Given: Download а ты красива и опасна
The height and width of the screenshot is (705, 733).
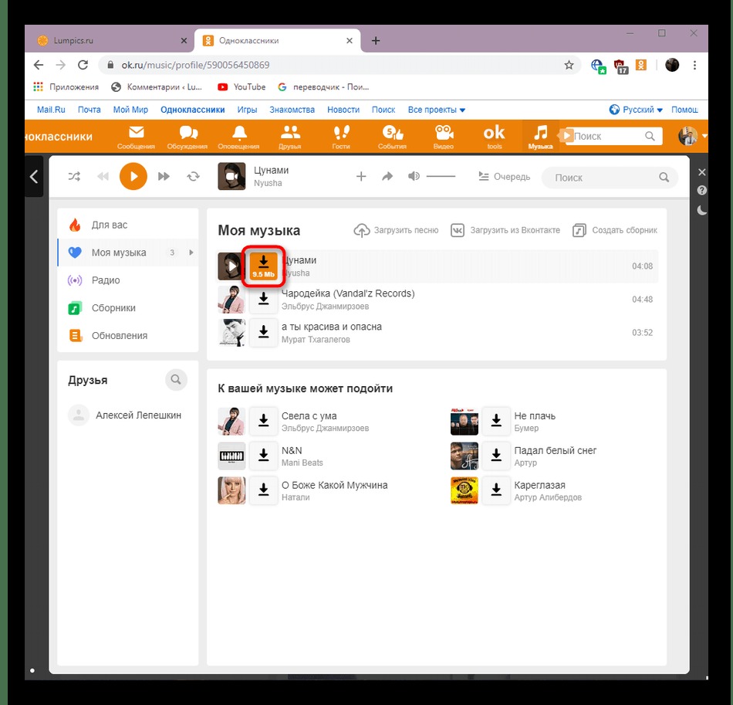Looking at the screenshot, I should click(264, 333).
